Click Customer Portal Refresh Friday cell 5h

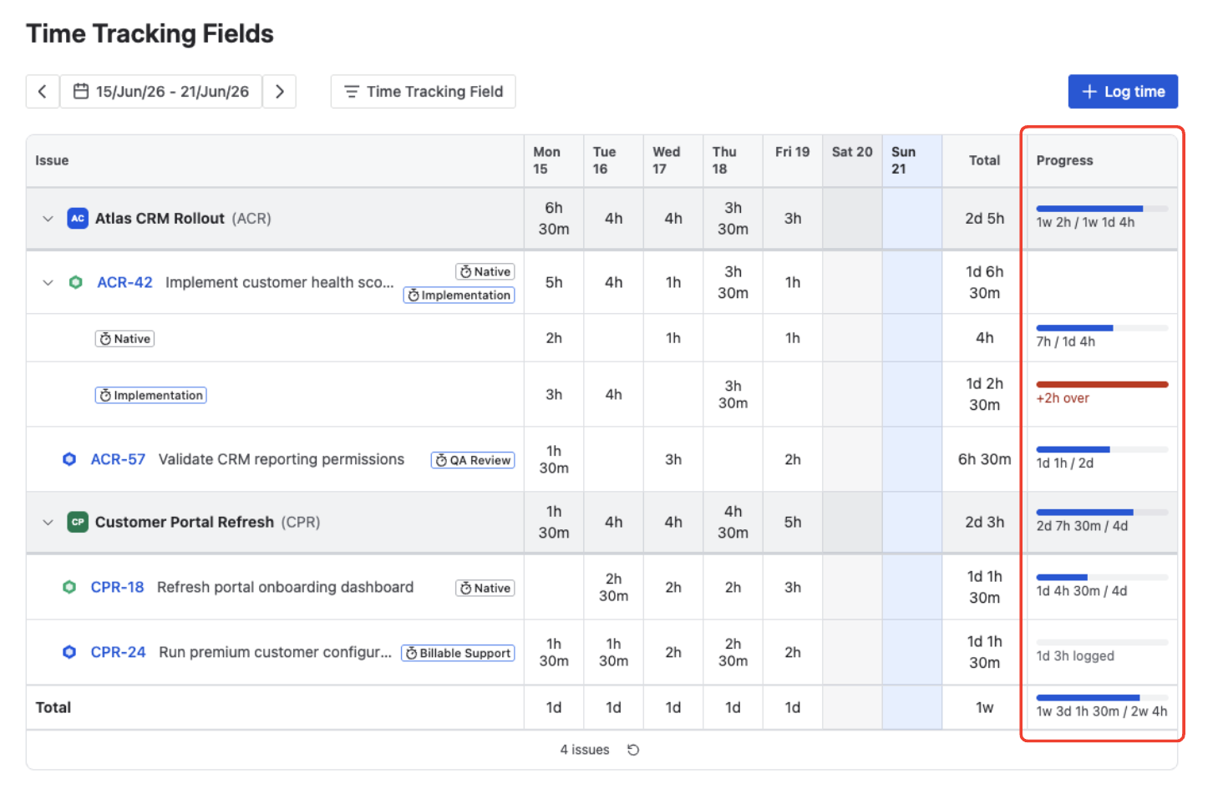793,523
